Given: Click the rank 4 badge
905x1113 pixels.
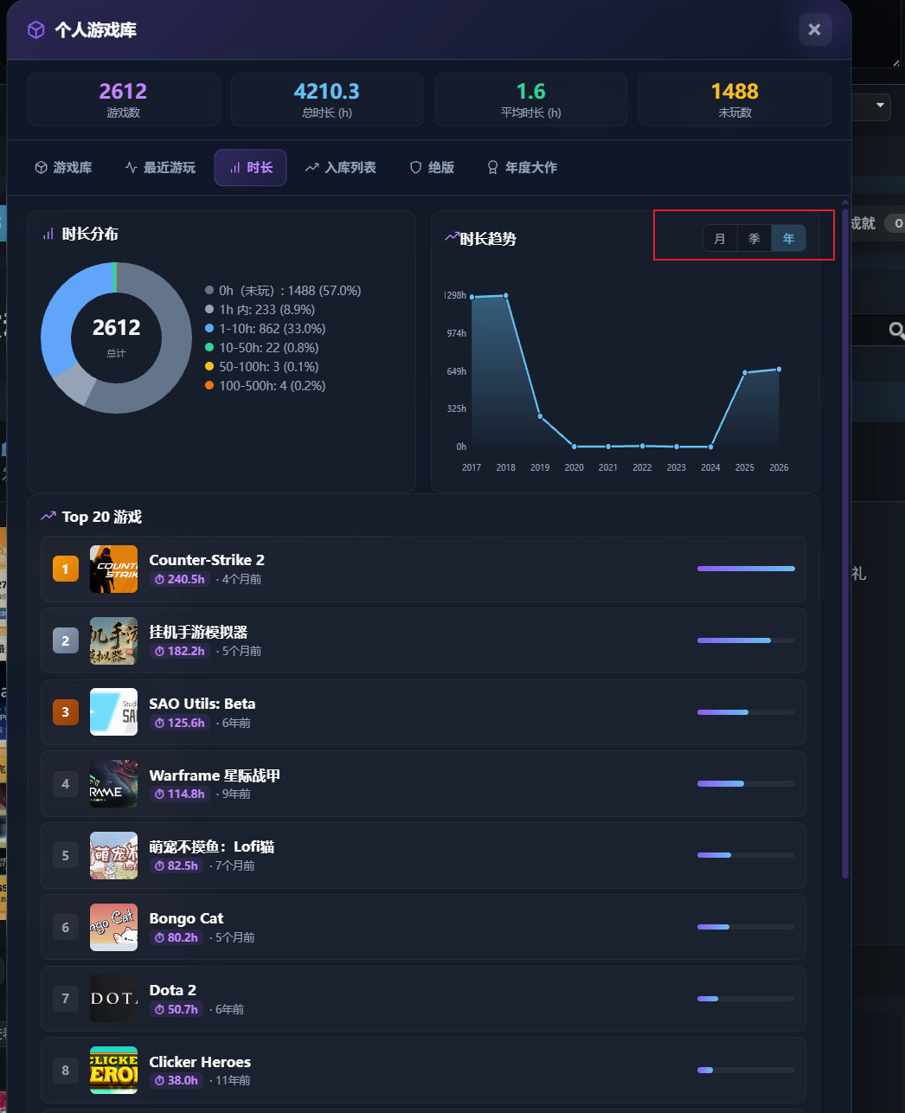Looking at the screenshot, I should coord(66,784).
